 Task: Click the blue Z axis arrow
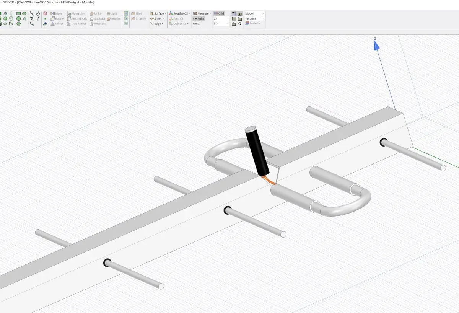click(x=376, y=46)
